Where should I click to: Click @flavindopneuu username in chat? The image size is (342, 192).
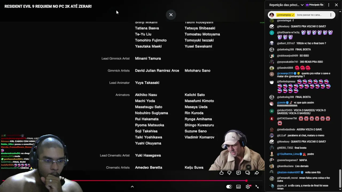(286, 81)
